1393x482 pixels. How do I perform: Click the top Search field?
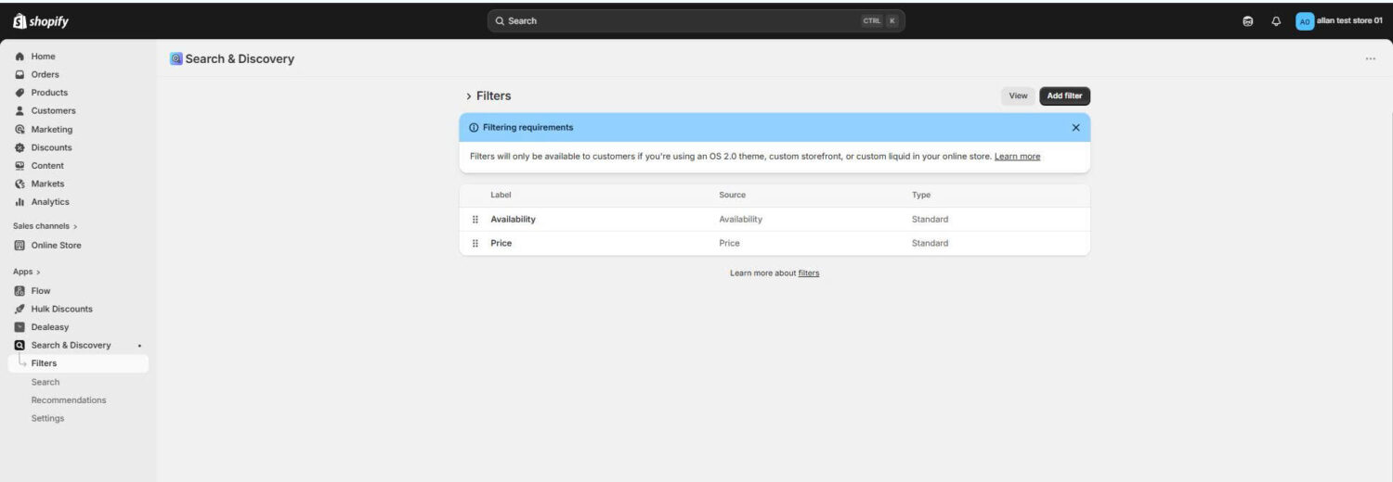(x=696, y=21)
